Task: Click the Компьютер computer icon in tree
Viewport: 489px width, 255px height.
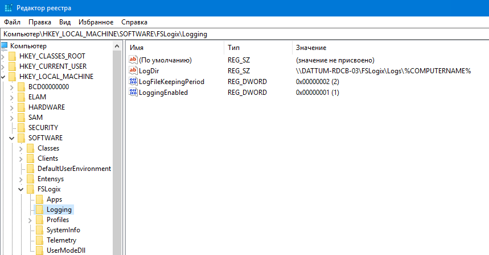Action: (x=4, y=46)
